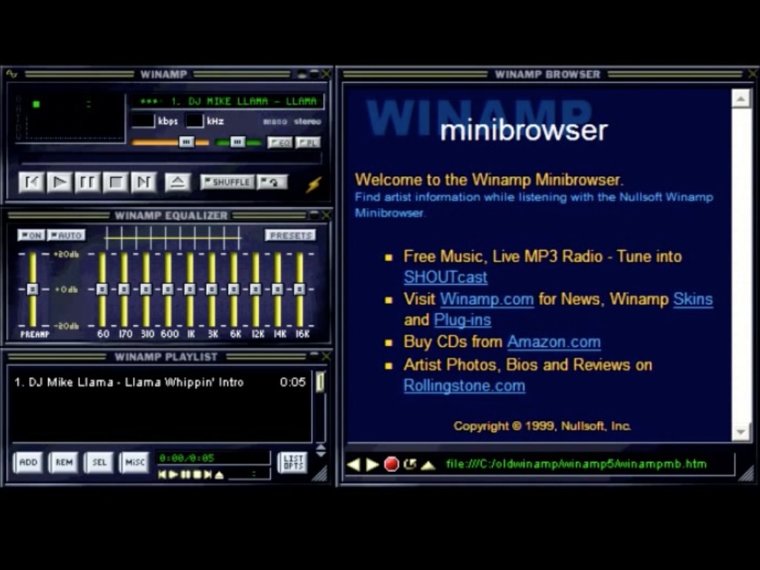Viewport: 760px width, 570px height.
Task: Click the PREAMP slider handle
Action: [33, 289]
